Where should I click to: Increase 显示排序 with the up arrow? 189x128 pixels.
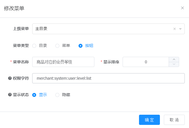coord(174,60)
